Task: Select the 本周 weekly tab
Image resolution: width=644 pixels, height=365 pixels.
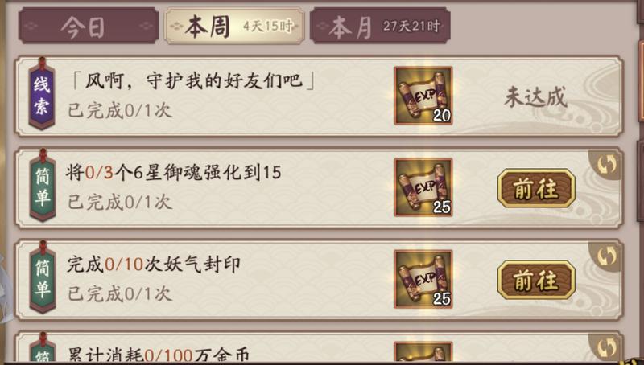Action: click(x=234, y=26)
